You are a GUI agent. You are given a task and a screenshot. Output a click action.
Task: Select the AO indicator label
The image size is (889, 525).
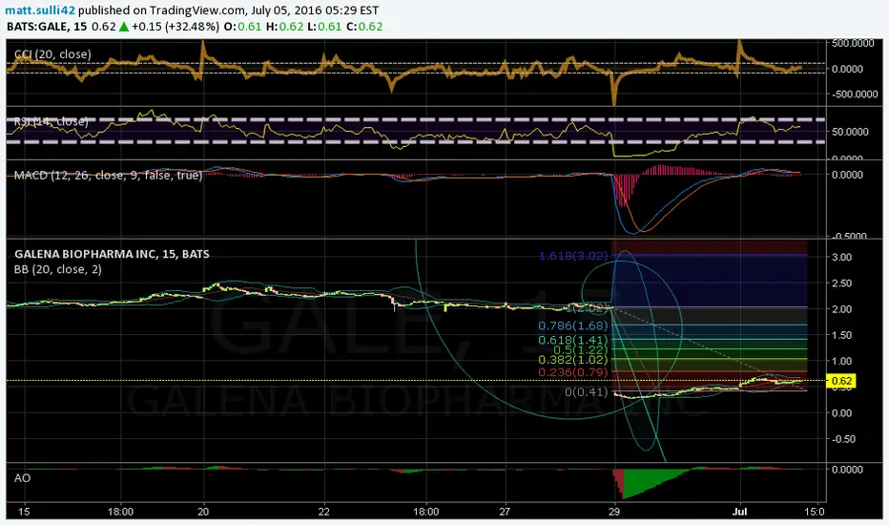tap(22, 478)
